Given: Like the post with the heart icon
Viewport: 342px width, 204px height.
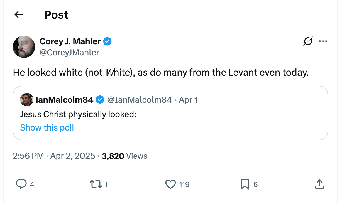Looking at the screenshot, I should [x=170, y=184].
